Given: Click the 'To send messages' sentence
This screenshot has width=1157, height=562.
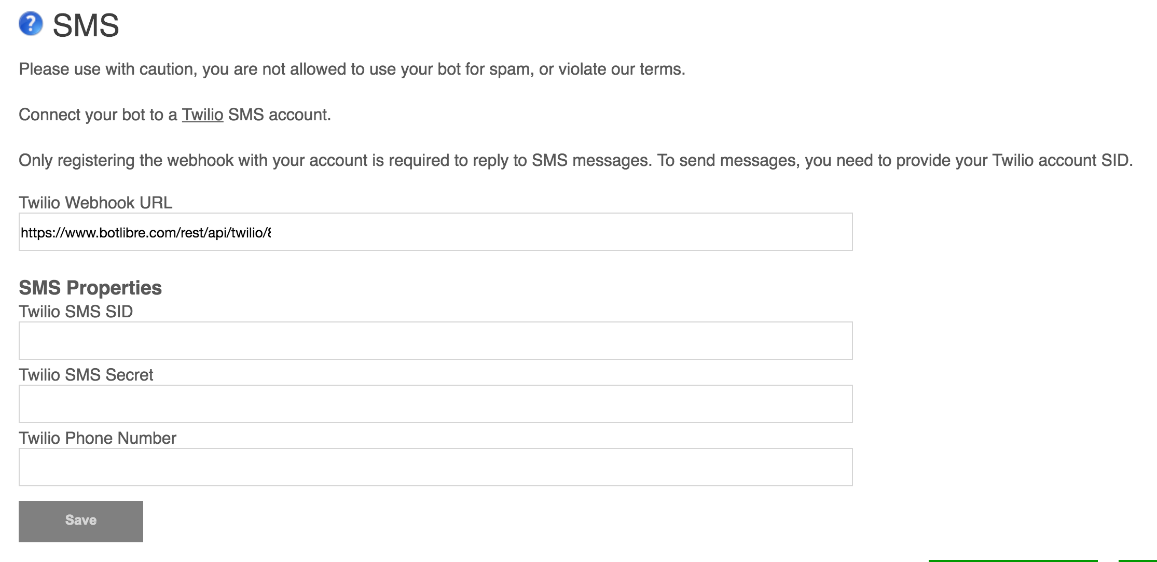Looking at the screenshot, I should [894, 160].
